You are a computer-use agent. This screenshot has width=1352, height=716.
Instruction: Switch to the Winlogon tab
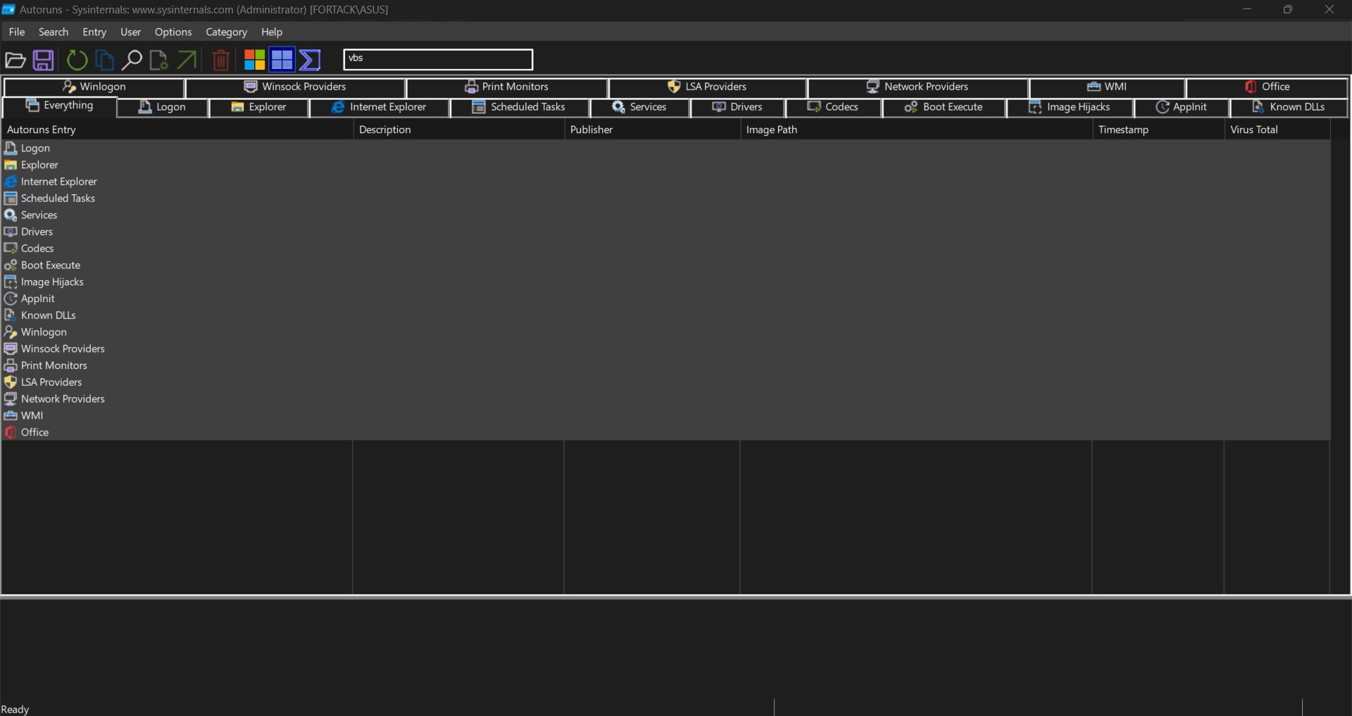(94, 87)
